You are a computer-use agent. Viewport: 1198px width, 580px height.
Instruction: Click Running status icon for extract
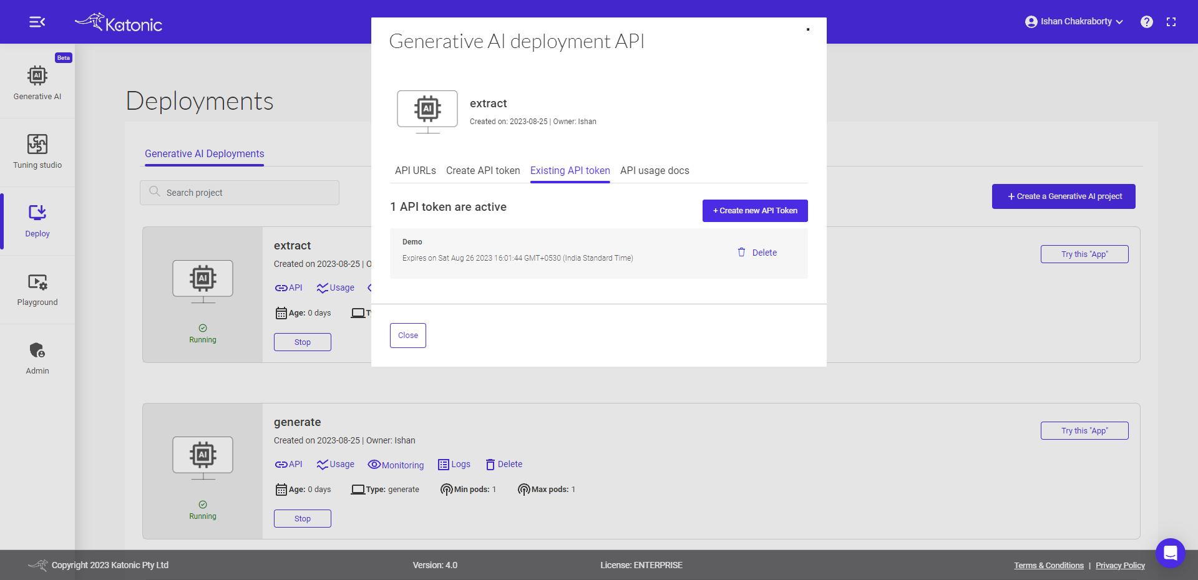coord(203,328)
